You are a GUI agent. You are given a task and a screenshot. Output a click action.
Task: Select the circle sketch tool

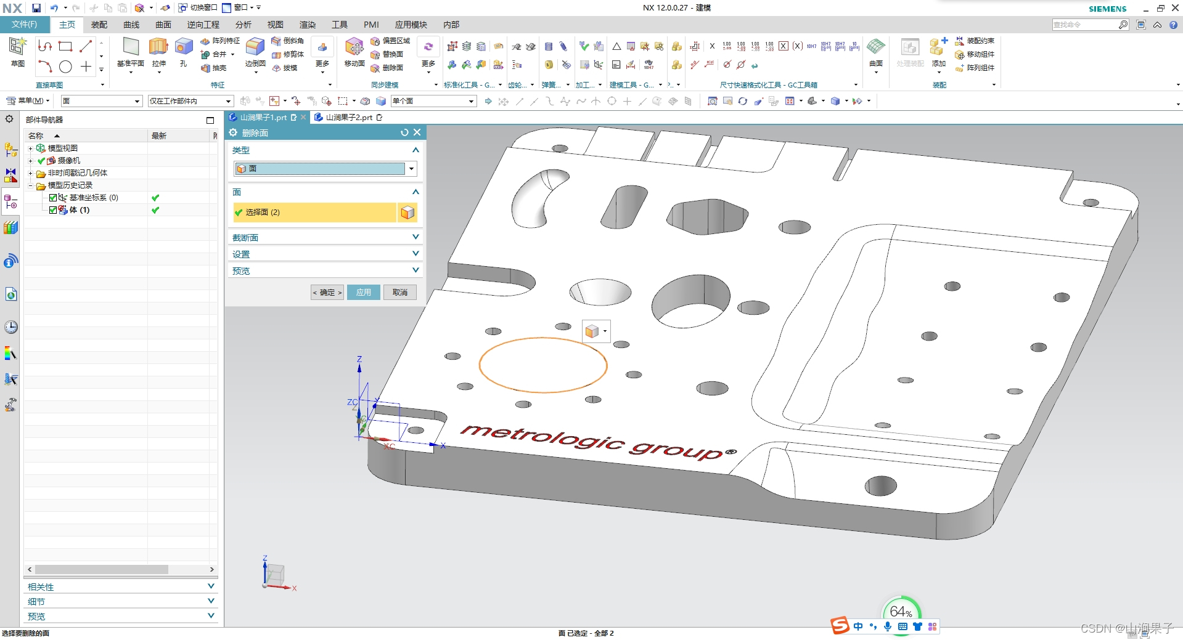pyautogui.click(x=65, y=67)
